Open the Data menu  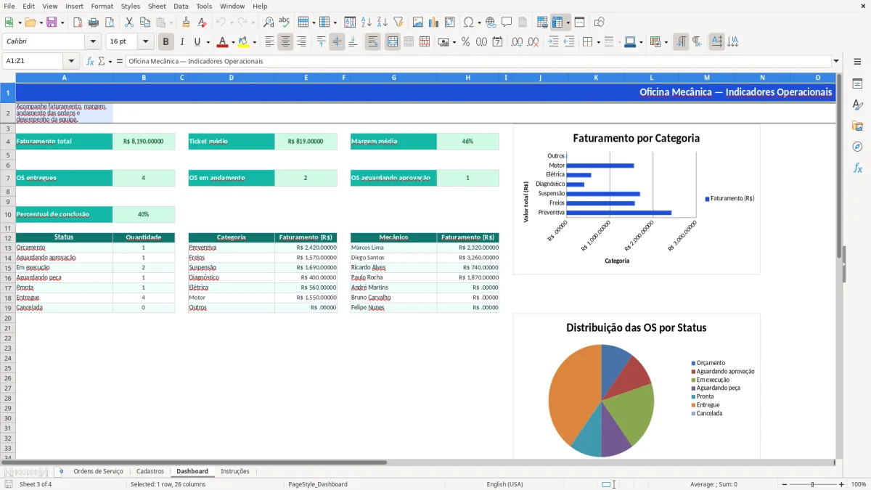click(181, 6)
